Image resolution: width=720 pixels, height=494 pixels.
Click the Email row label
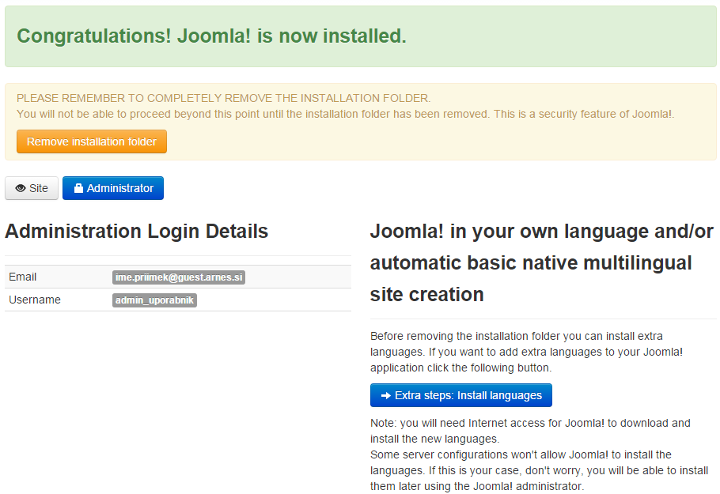[22, 277]
